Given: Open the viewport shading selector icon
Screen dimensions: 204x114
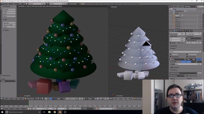Looking at the screenshot, I should click(x=39, y=98).
